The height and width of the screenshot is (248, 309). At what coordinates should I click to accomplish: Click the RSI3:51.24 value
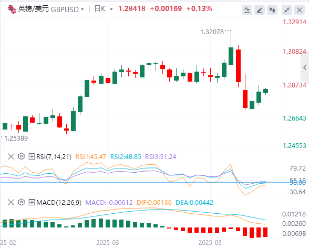pyautogui.click(x=161, y=157)
